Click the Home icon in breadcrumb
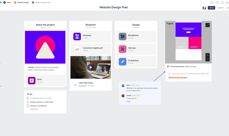Image resolution: width=229 pixels, height=136 pixels. (x=5, y=3)
